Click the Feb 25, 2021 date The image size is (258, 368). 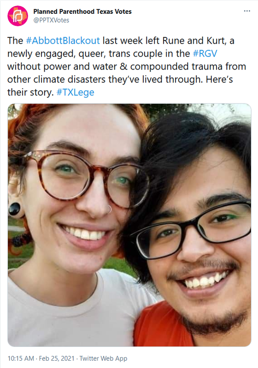(57, 358)
